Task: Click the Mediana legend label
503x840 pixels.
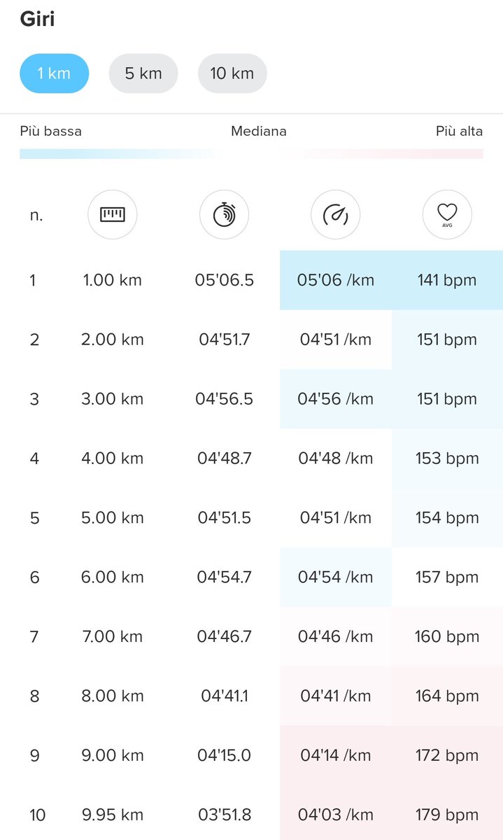Action: click(259, 131)
